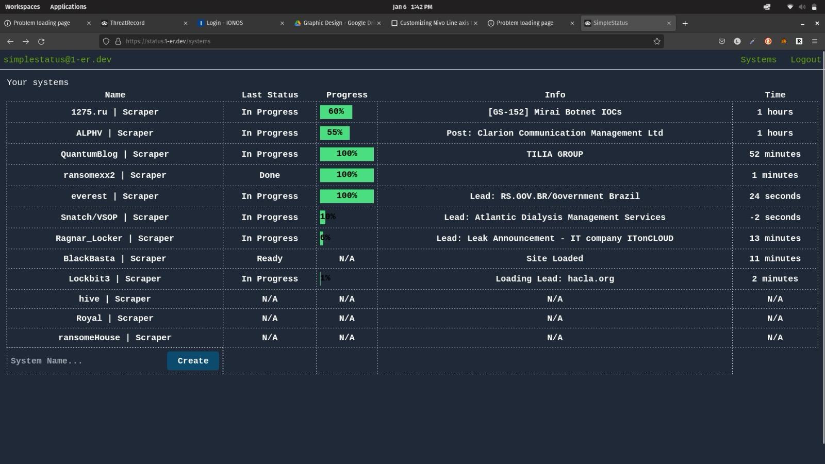Click the browser address bar URL
The image size is (825, 464).
168,41
